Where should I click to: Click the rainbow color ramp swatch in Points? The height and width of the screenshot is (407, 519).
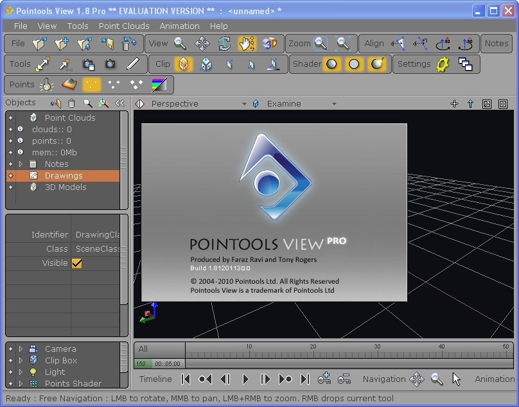(x=159, y=85)
